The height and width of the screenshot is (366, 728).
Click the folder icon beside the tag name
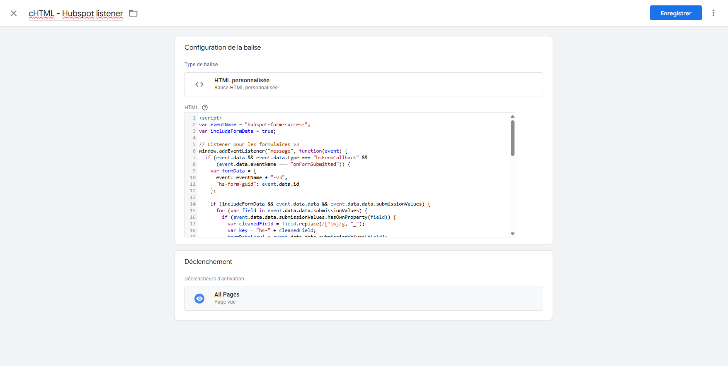pos(133,13)
